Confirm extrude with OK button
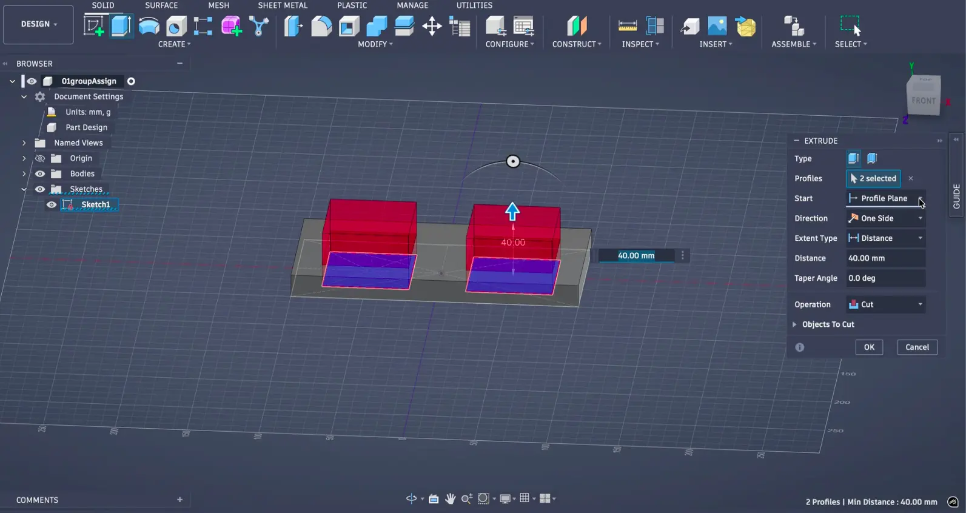Image resolution: width=966 pixels, height=513 pixels. 869,347
